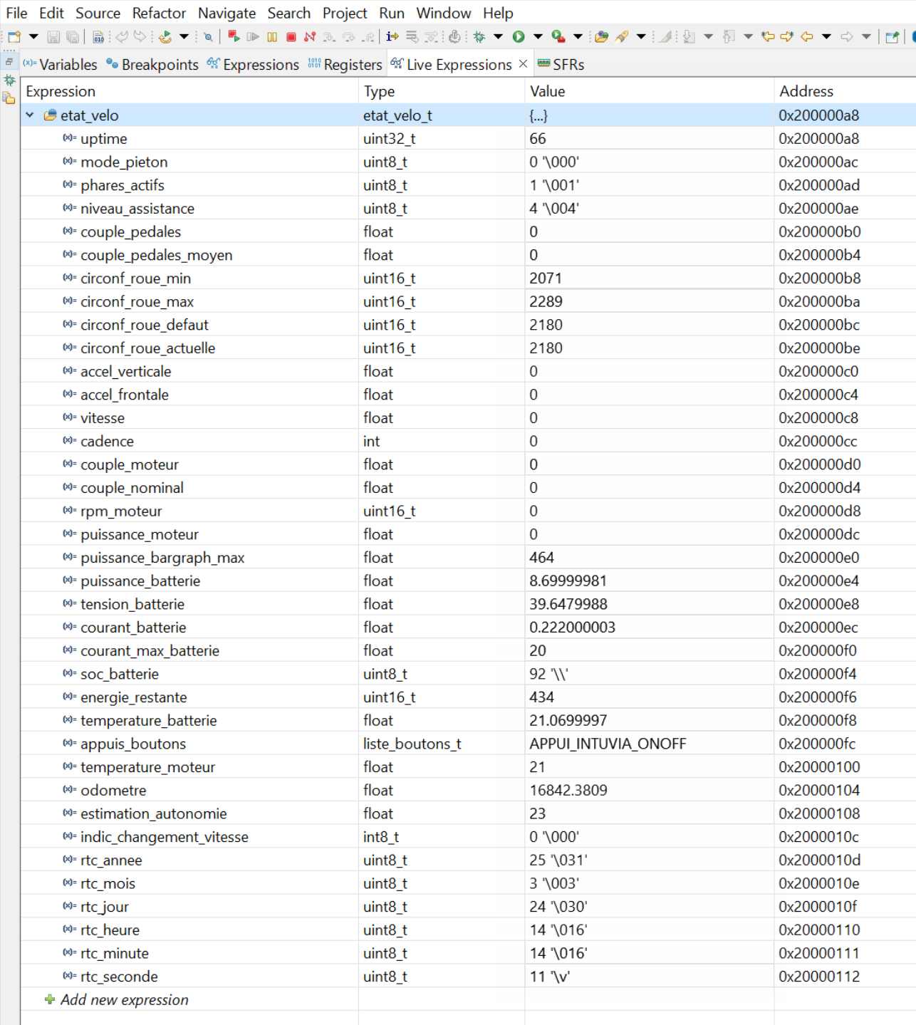The image size is (916, 1025).
Task: Open the dropdown arrow next to Run
Action: pos(538,37)
